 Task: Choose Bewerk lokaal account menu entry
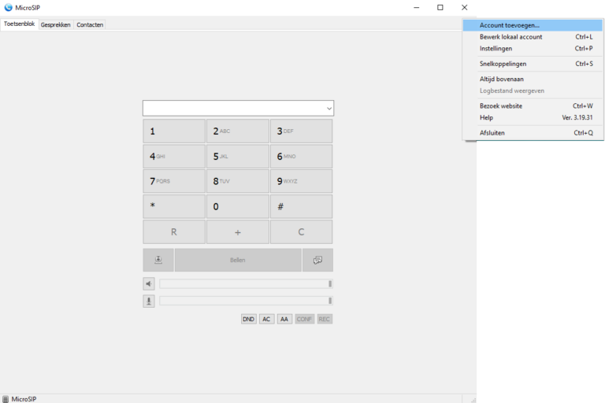[x=533, y=37]
